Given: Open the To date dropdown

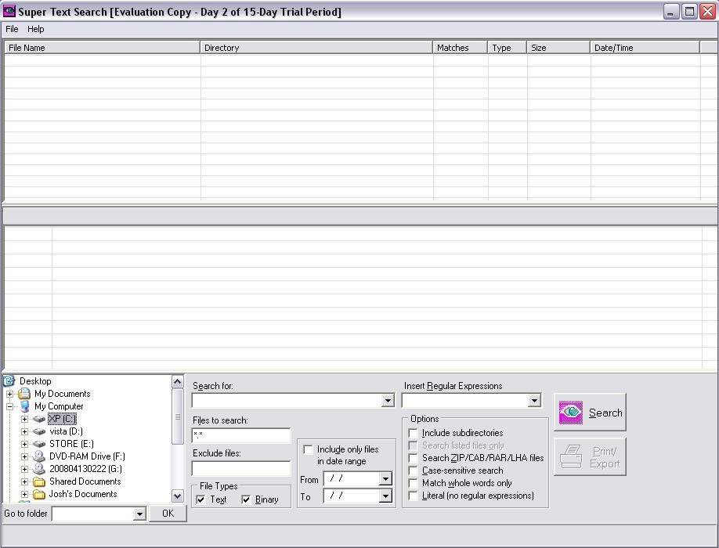Looking at the screenshot, I should click(385, 496).
